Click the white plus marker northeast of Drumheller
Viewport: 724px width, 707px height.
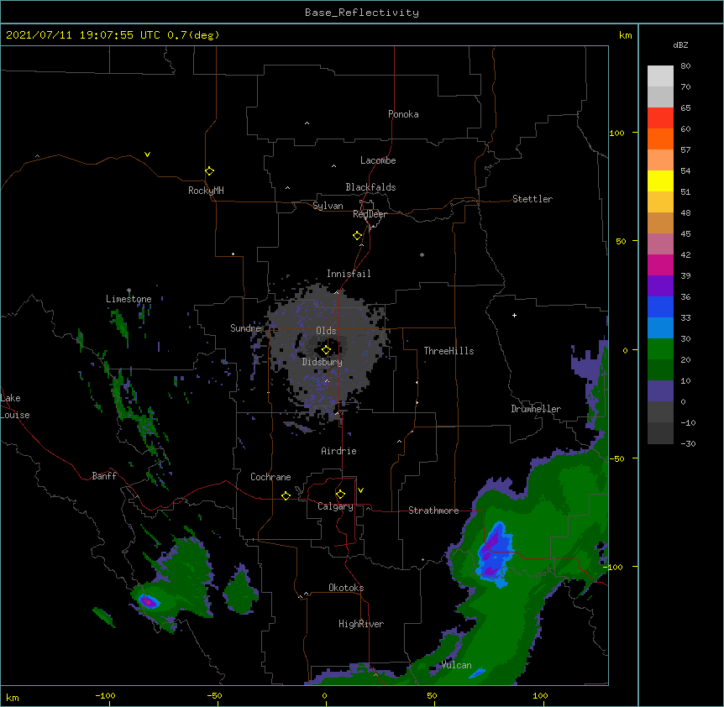click(514, 315)
